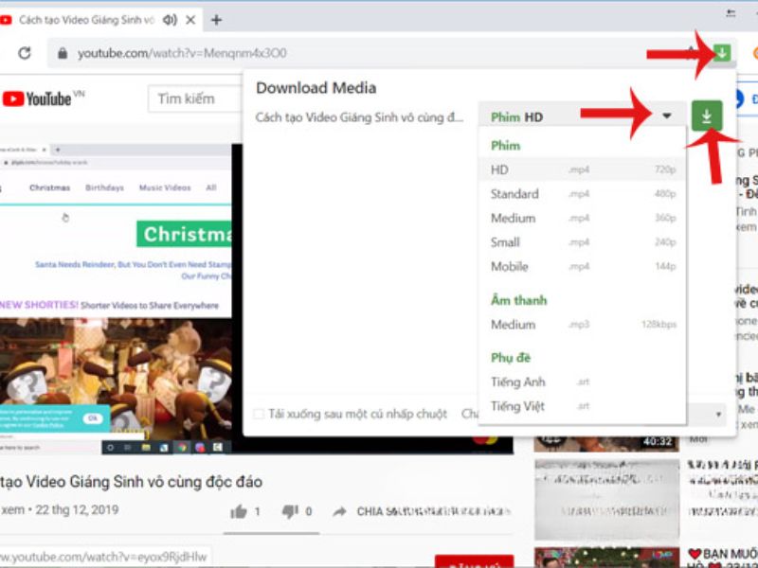Image resolution: width=758 pixels, height=568 pixels.
Task: Like the video with thumbs up icon
Action: coord(239,511)
